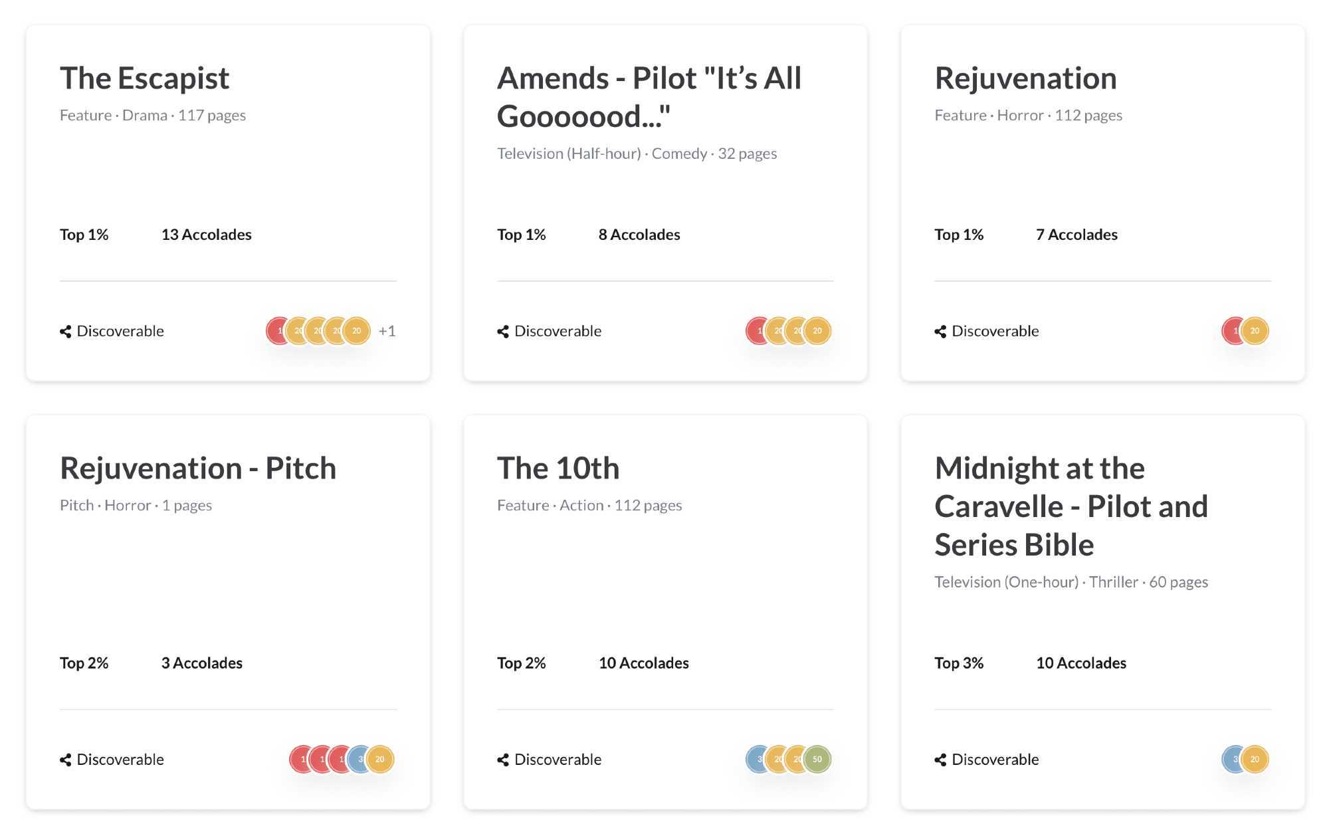Click the yellow 20 badge on Midnight at the Caravelle
Image resolution: width=1329 pixels, height=836 pixels.
[1255, 759]
